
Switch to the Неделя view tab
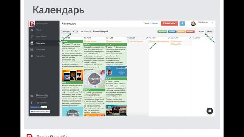pos(201,32)
